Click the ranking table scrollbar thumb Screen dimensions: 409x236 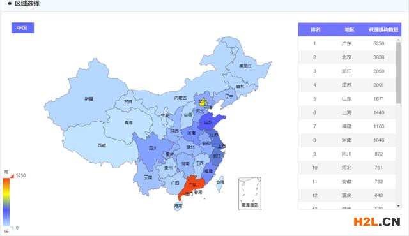click(398, 73)
